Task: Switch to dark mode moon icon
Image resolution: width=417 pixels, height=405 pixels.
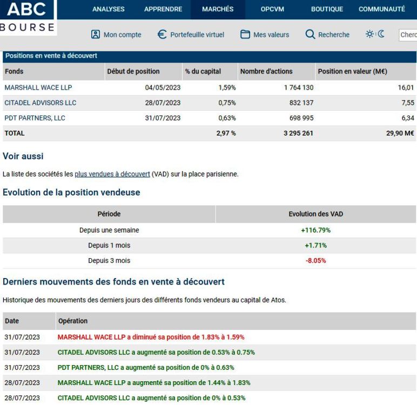Action: tap(381, 34)
